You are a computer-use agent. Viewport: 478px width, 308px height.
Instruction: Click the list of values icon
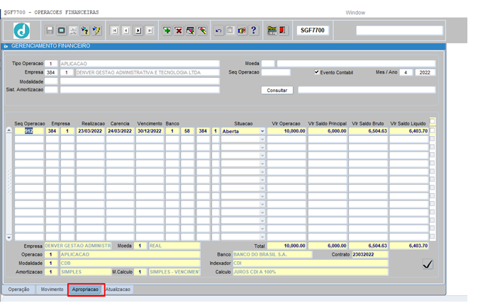[x=242, y=30]
